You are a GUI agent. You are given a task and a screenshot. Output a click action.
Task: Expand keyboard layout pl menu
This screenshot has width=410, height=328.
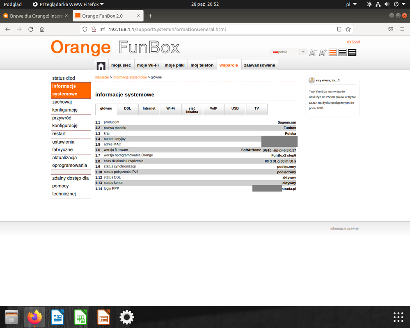pyautogui.click(x=351, y=4)
